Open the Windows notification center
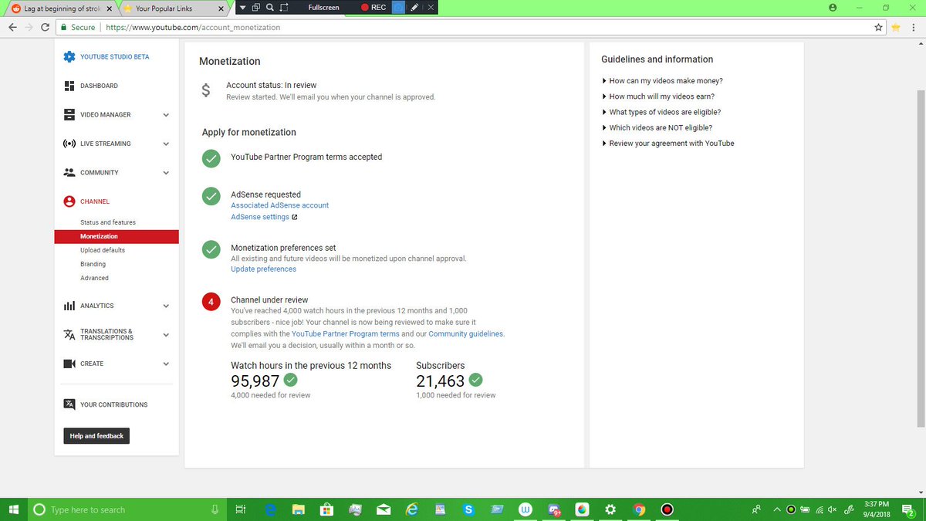 (x=908, y=509)
